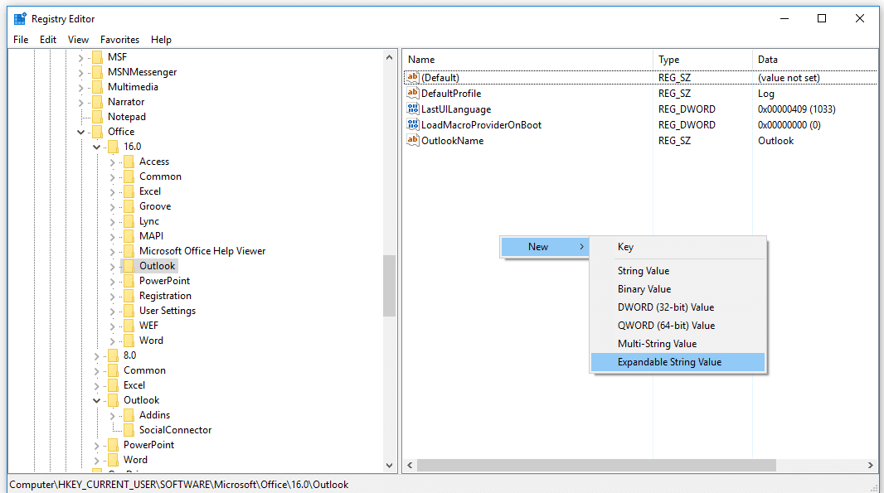Click the tree pane vertical scrollbar thumb
Viewport: 884px width, 493px height.
click(389, 286)
